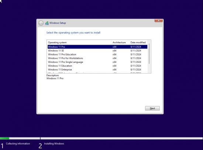The width and height of the screenshot is (203, 150).
Task: Click x64 cell in Windows 11 SE row
Action: [x=114, y=51]
